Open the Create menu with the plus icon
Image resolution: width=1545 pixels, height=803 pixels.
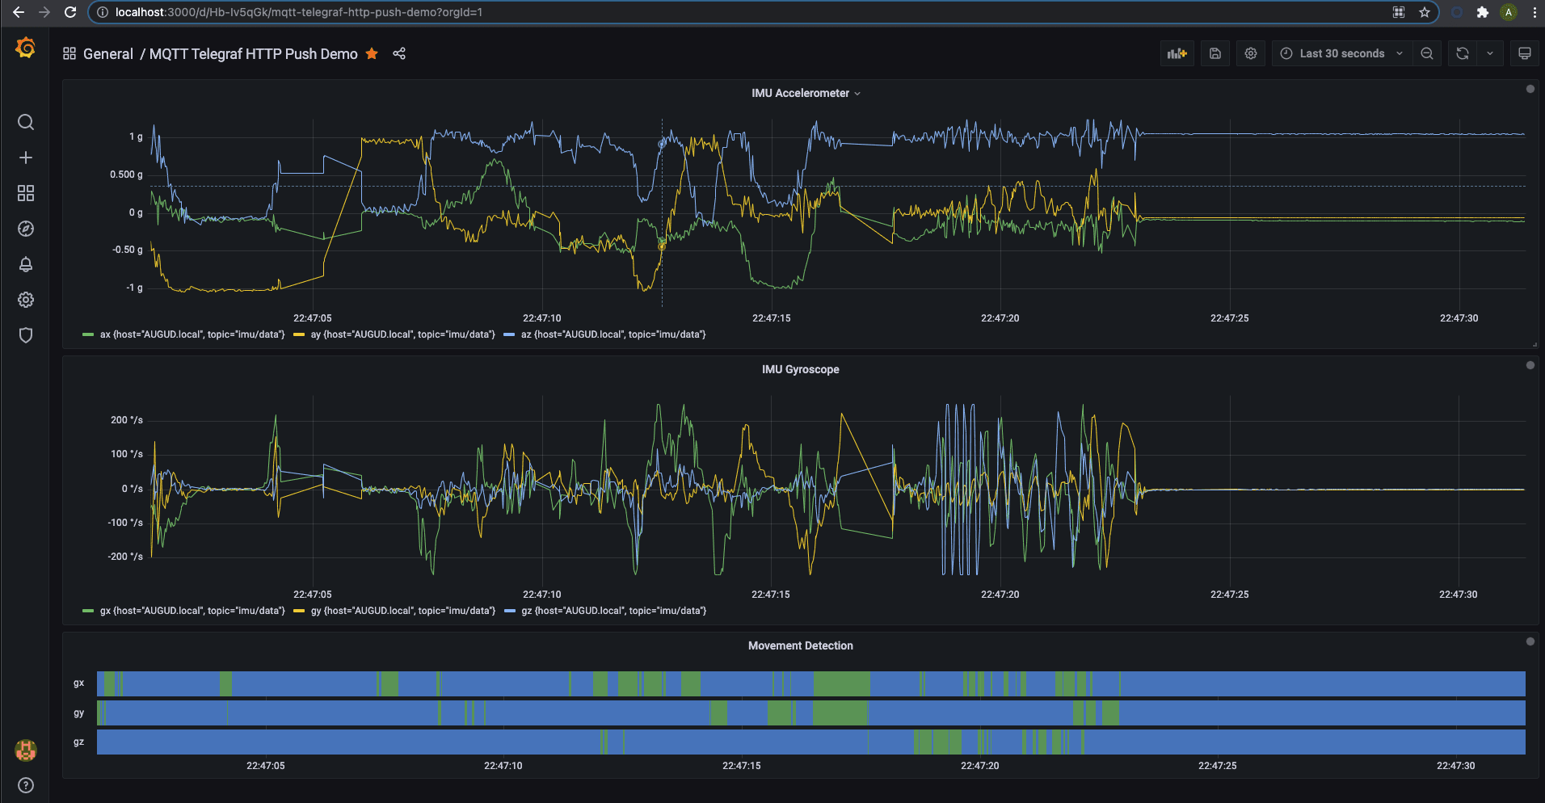point(25,158)
